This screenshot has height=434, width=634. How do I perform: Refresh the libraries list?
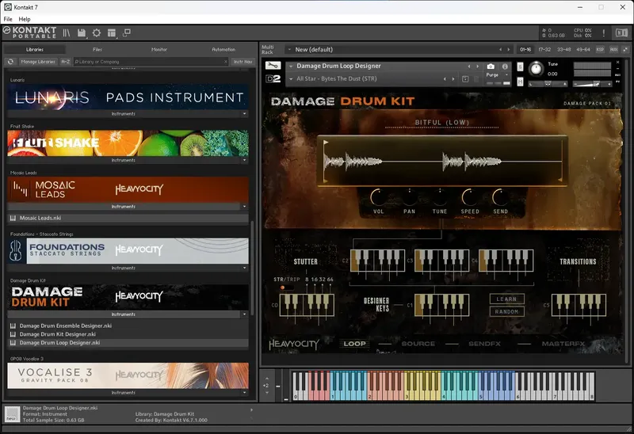[10, 62]
